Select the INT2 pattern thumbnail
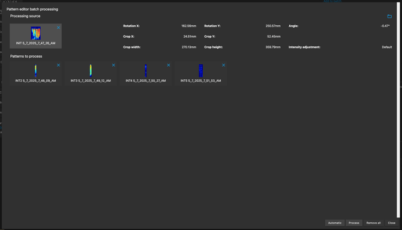Image resolution: width=402 pixels, height=230 pixels. tap(35, 71)
